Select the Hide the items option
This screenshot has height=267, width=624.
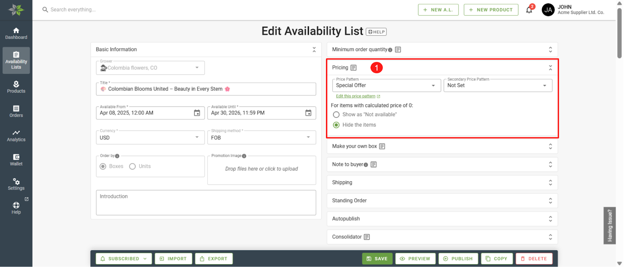[336, 125]
